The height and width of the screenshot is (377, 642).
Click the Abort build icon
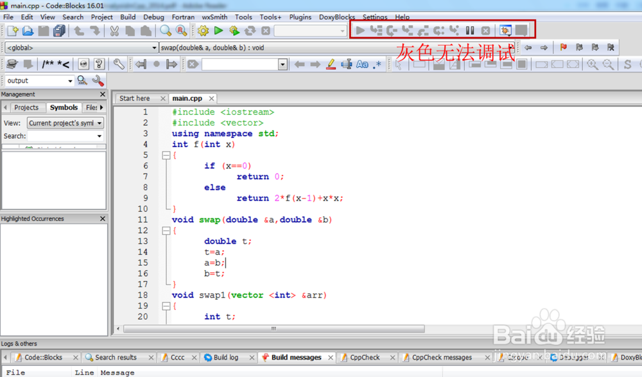click(x=266, y=31)
